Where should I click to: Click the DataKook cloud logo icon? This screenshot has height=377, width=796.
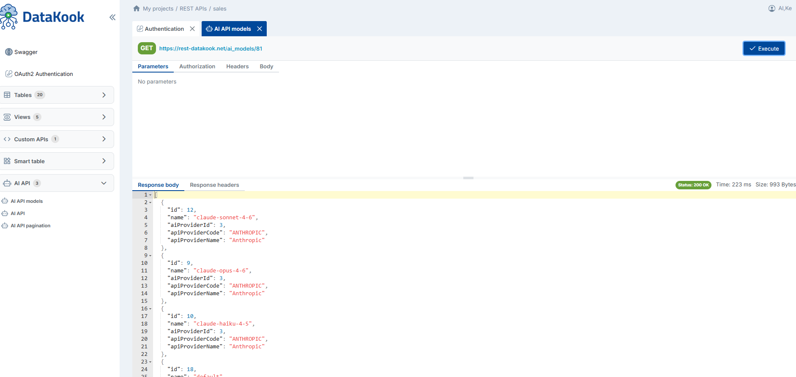click(x=9, y=17)
